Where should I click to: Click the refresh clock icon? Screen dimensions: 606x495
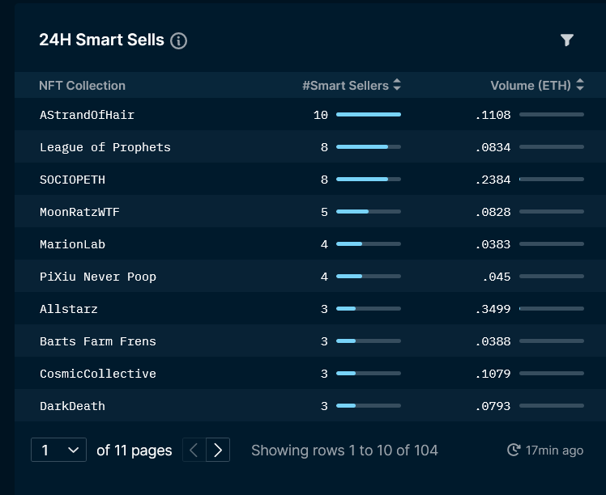pos(514,450)
